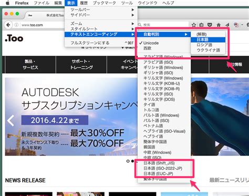249x196 pixels.
Task: Expand the ツールバー submenu
Action: click(x=101, y=9)
